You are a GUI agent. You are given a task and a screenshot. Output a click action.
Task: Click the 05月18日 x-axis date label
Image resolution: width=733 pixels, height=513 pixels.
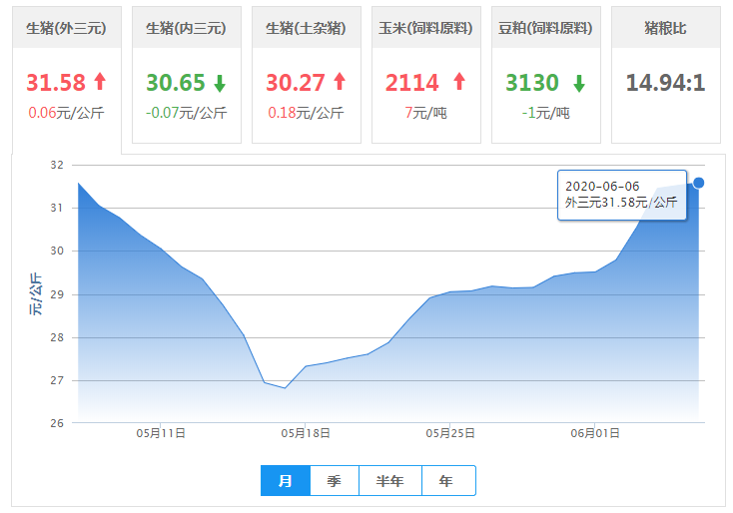tap(306, 433)
